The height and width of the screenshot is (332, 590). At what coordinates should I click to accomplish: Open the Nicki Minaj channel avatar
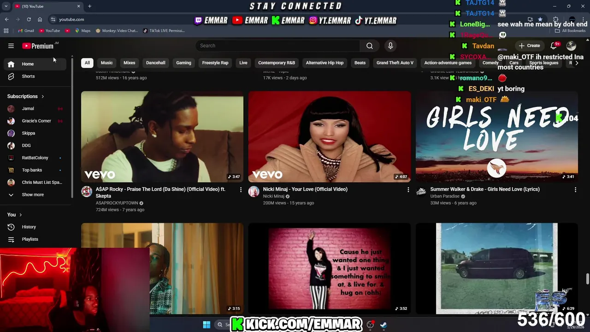tap(254, 191)
